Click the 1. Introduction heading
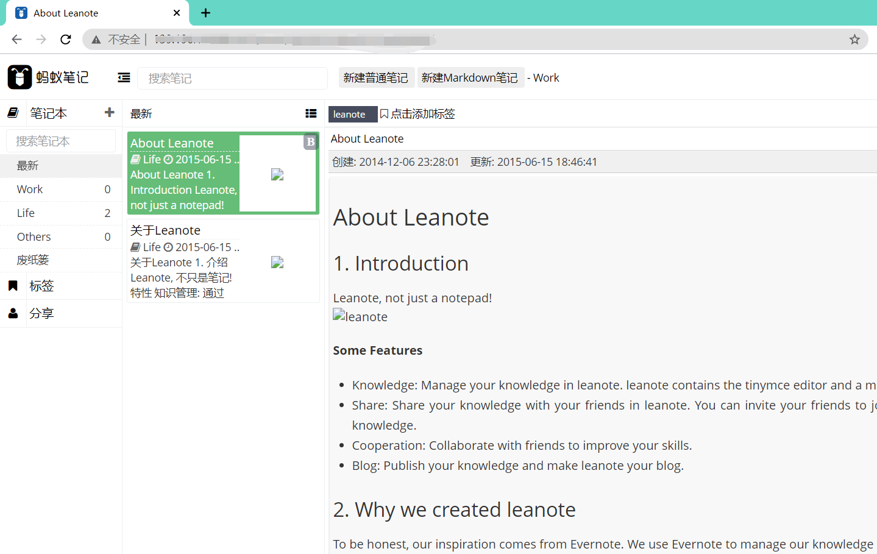Viewport: 877px width, 554px height. tap(401, 263)
